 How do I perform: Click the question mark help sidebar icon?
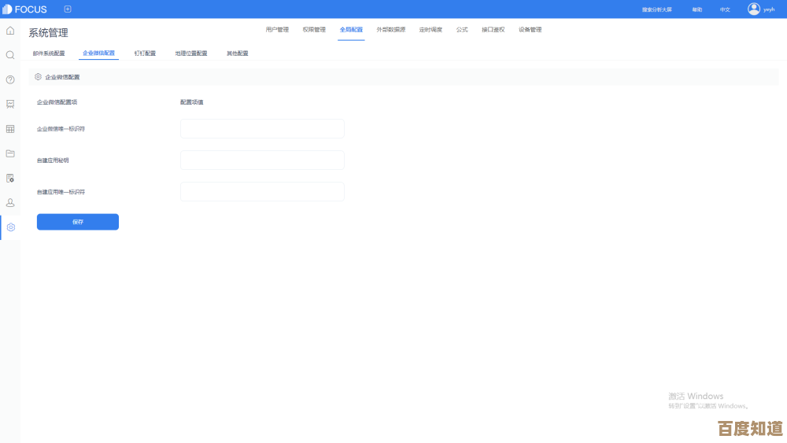[x=10, y=79]
